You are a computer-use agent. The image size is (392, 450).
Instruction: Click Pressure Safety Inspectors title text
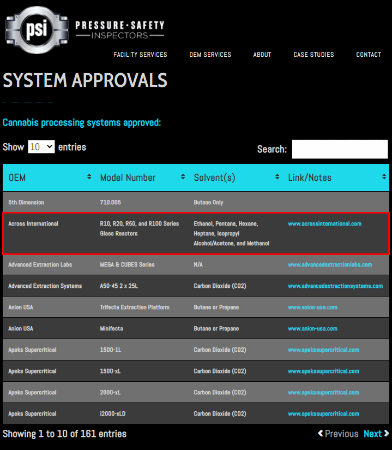coord(119,30)
